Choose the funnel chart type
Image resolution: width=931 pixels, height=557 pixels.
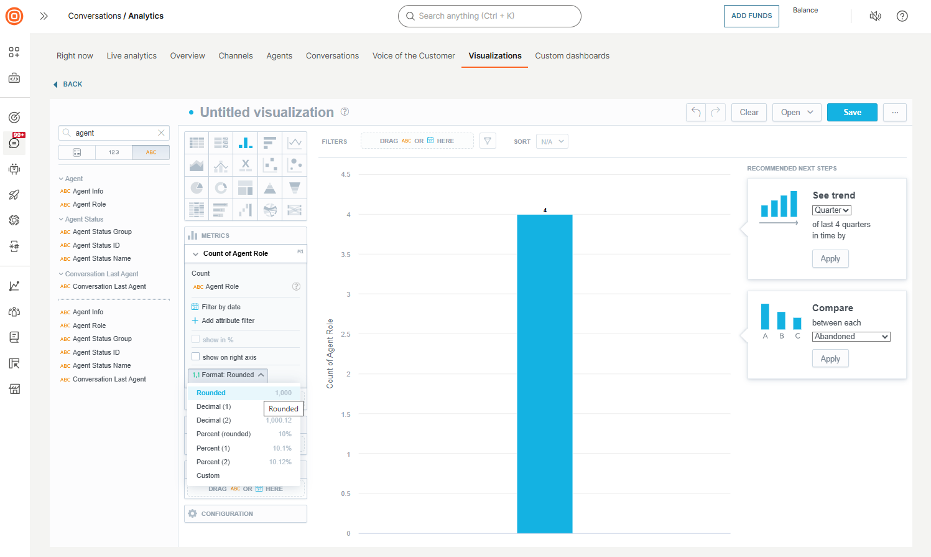tap(295, 187)
